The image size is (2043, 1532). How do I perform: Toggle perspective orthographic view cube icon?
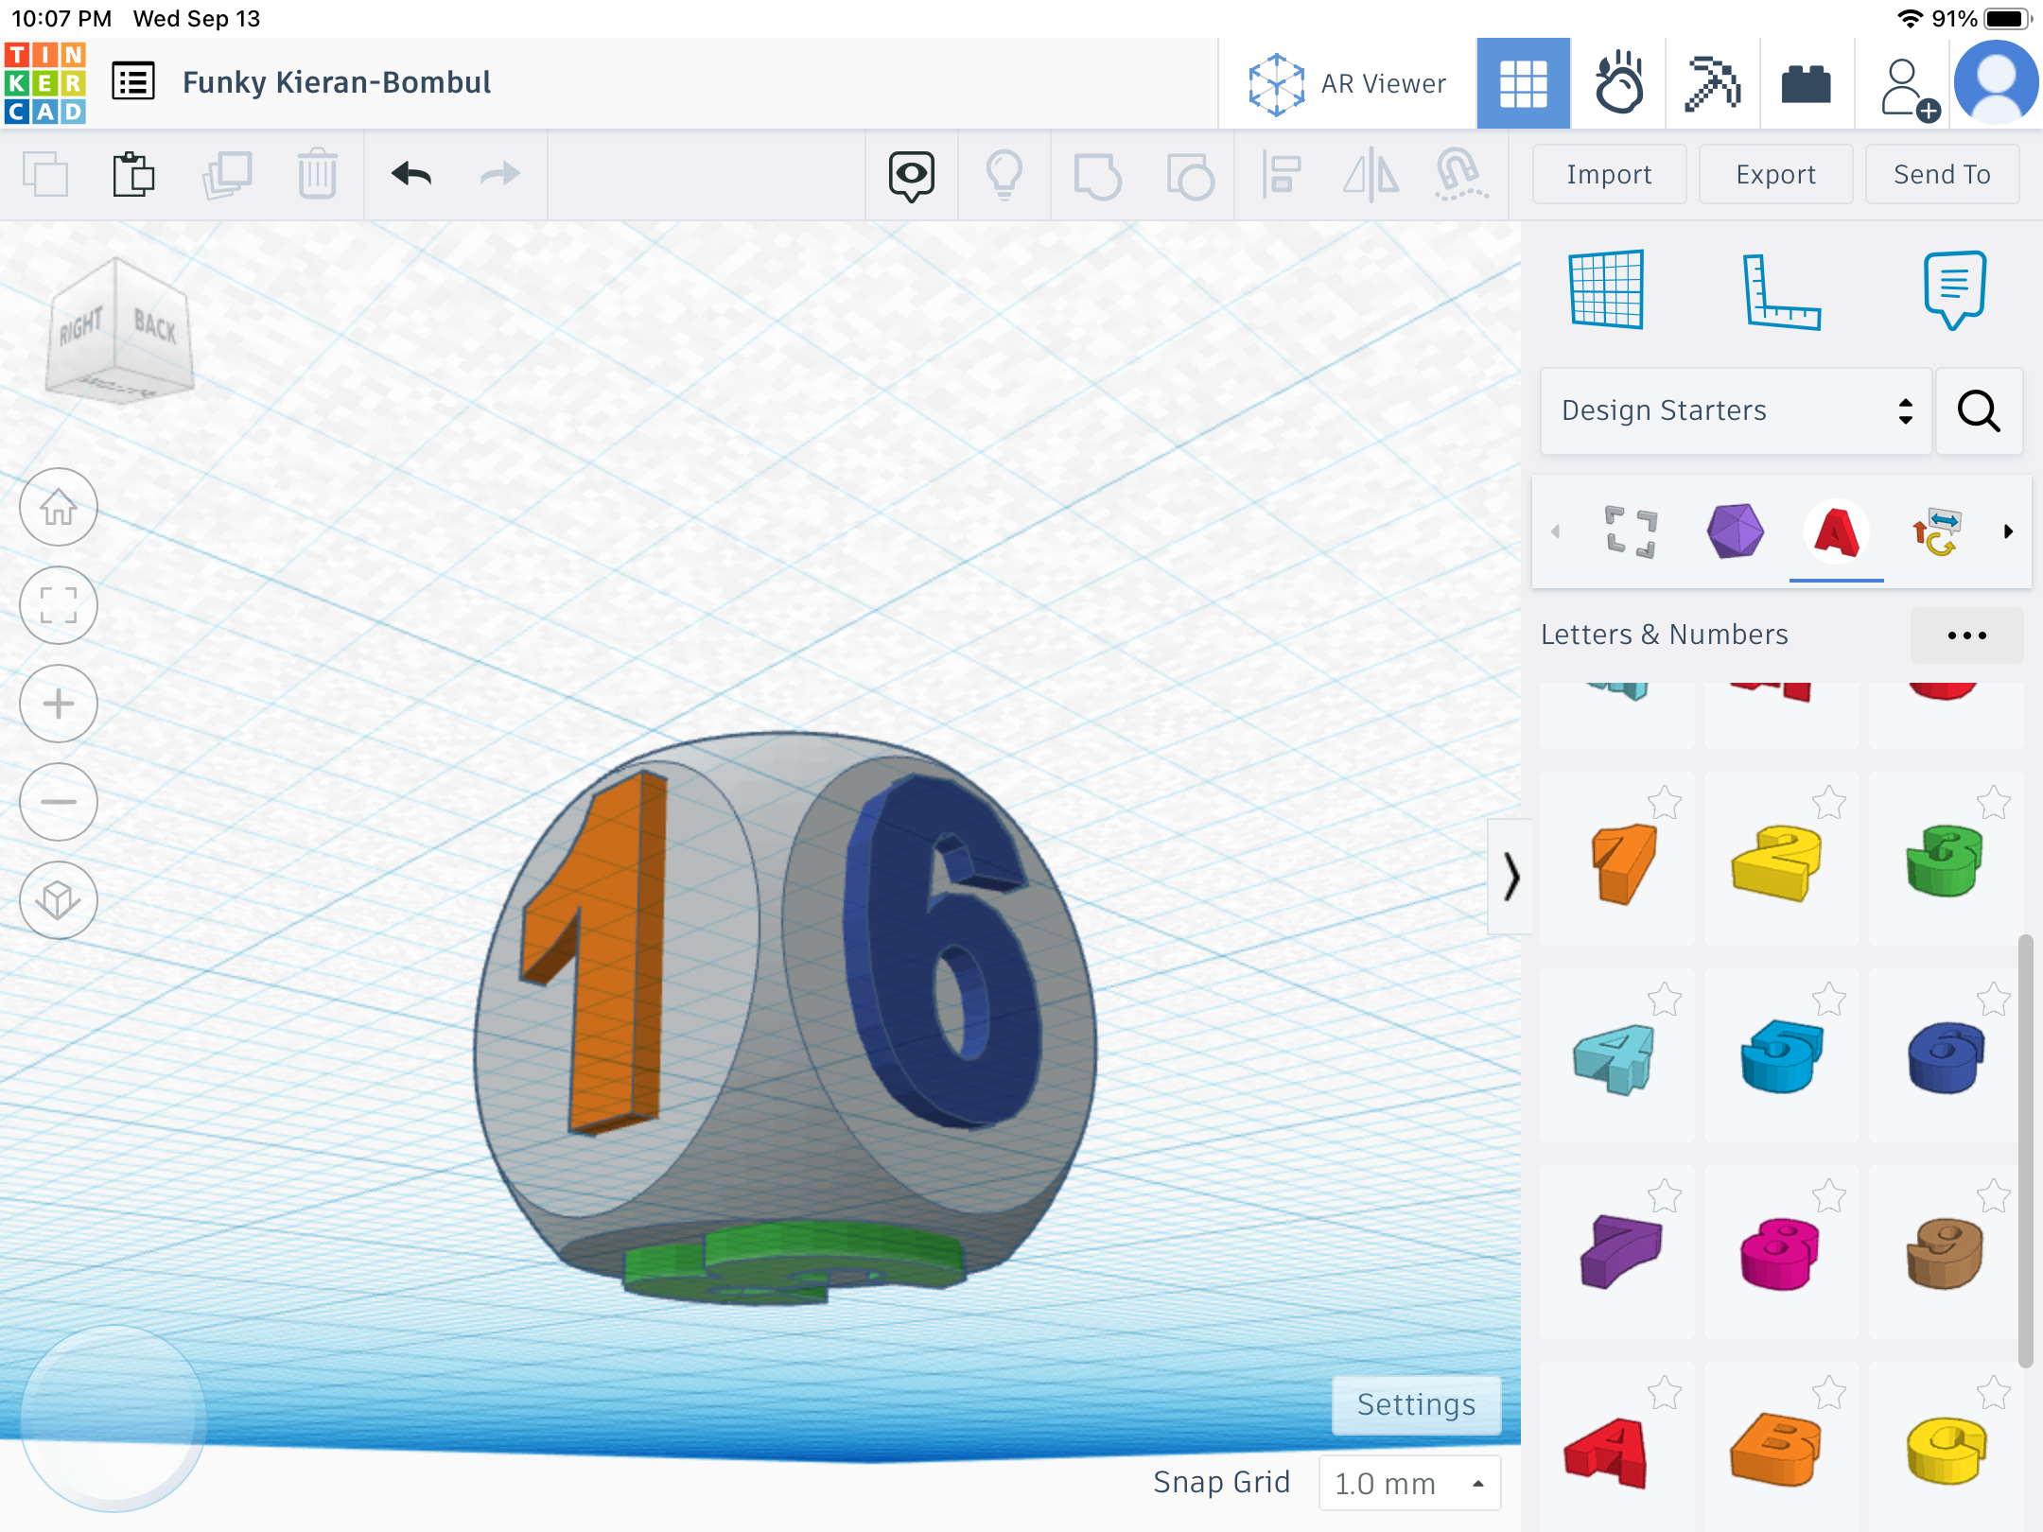click(x=59, y=900)
